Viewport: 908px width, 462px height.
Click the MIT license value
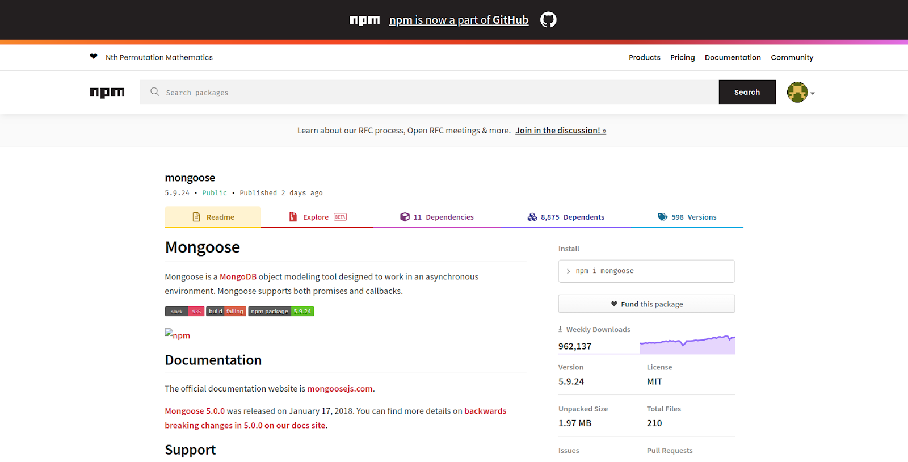click(x=654, y=381)
